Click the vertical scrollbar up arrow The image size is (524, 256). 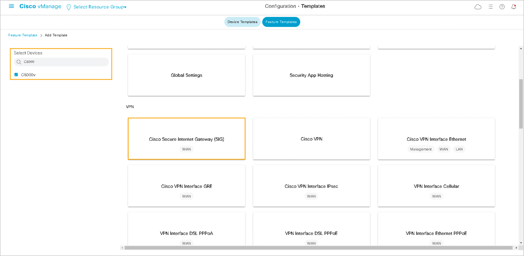pos(521,48)
